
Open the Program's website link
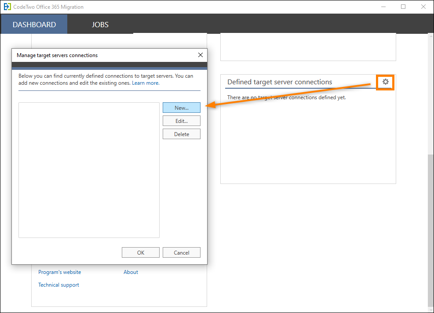tap(59, 272)
